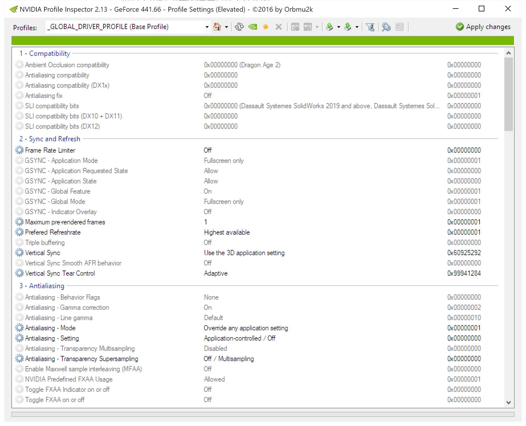Select the 3 - Antialiasing section header
Image resolution: width=526 pixels, height=426 pixels.
(x=42, y=286)
